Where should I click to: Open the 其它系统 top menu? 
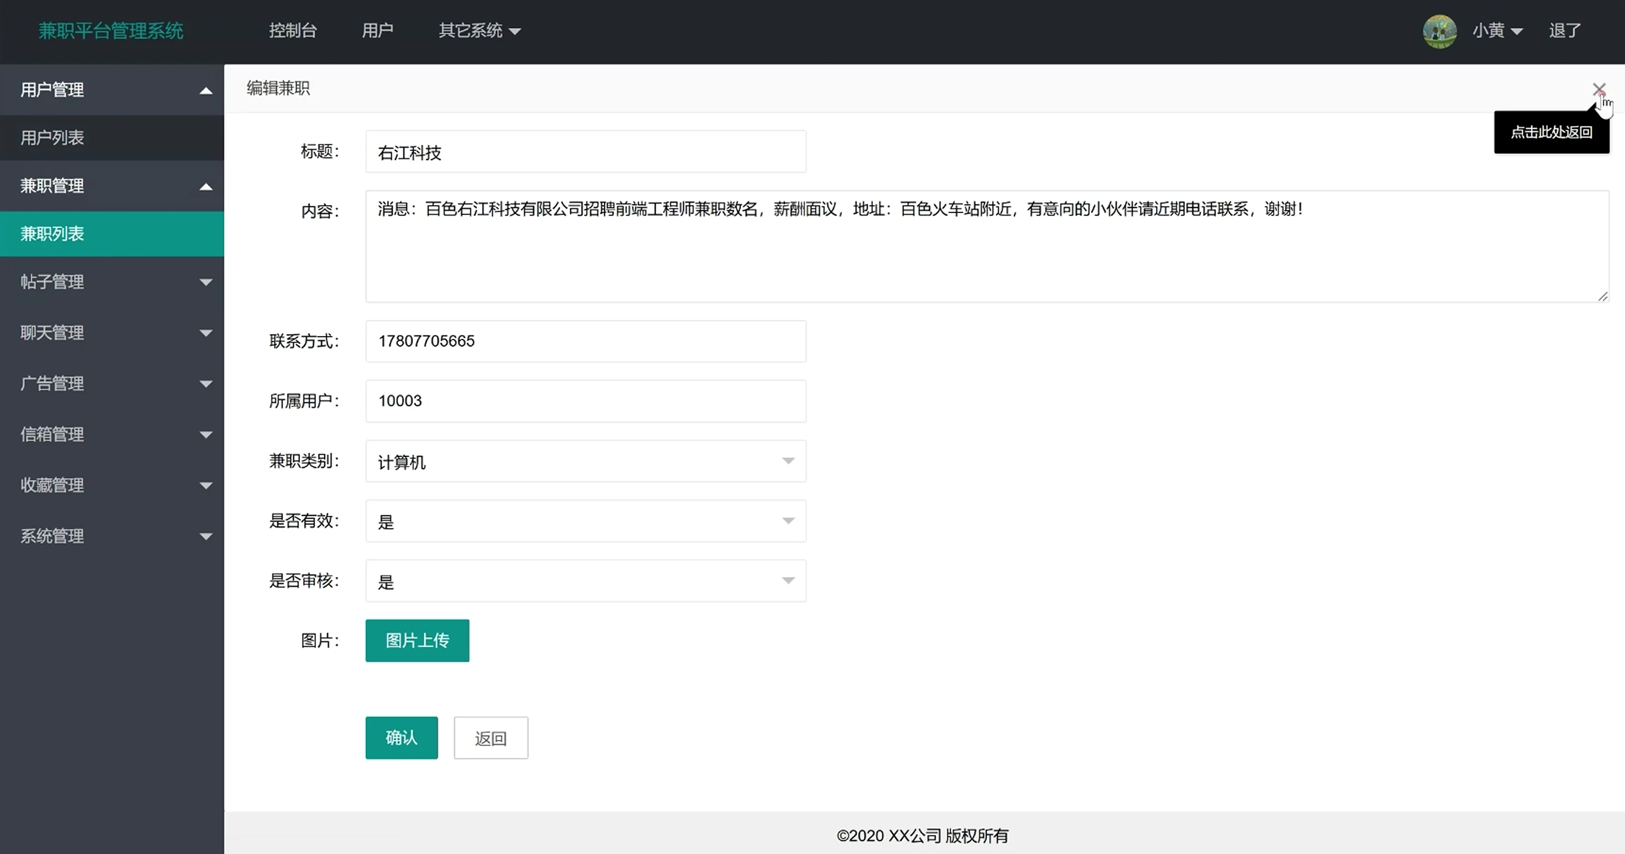(x=479, y=31)
